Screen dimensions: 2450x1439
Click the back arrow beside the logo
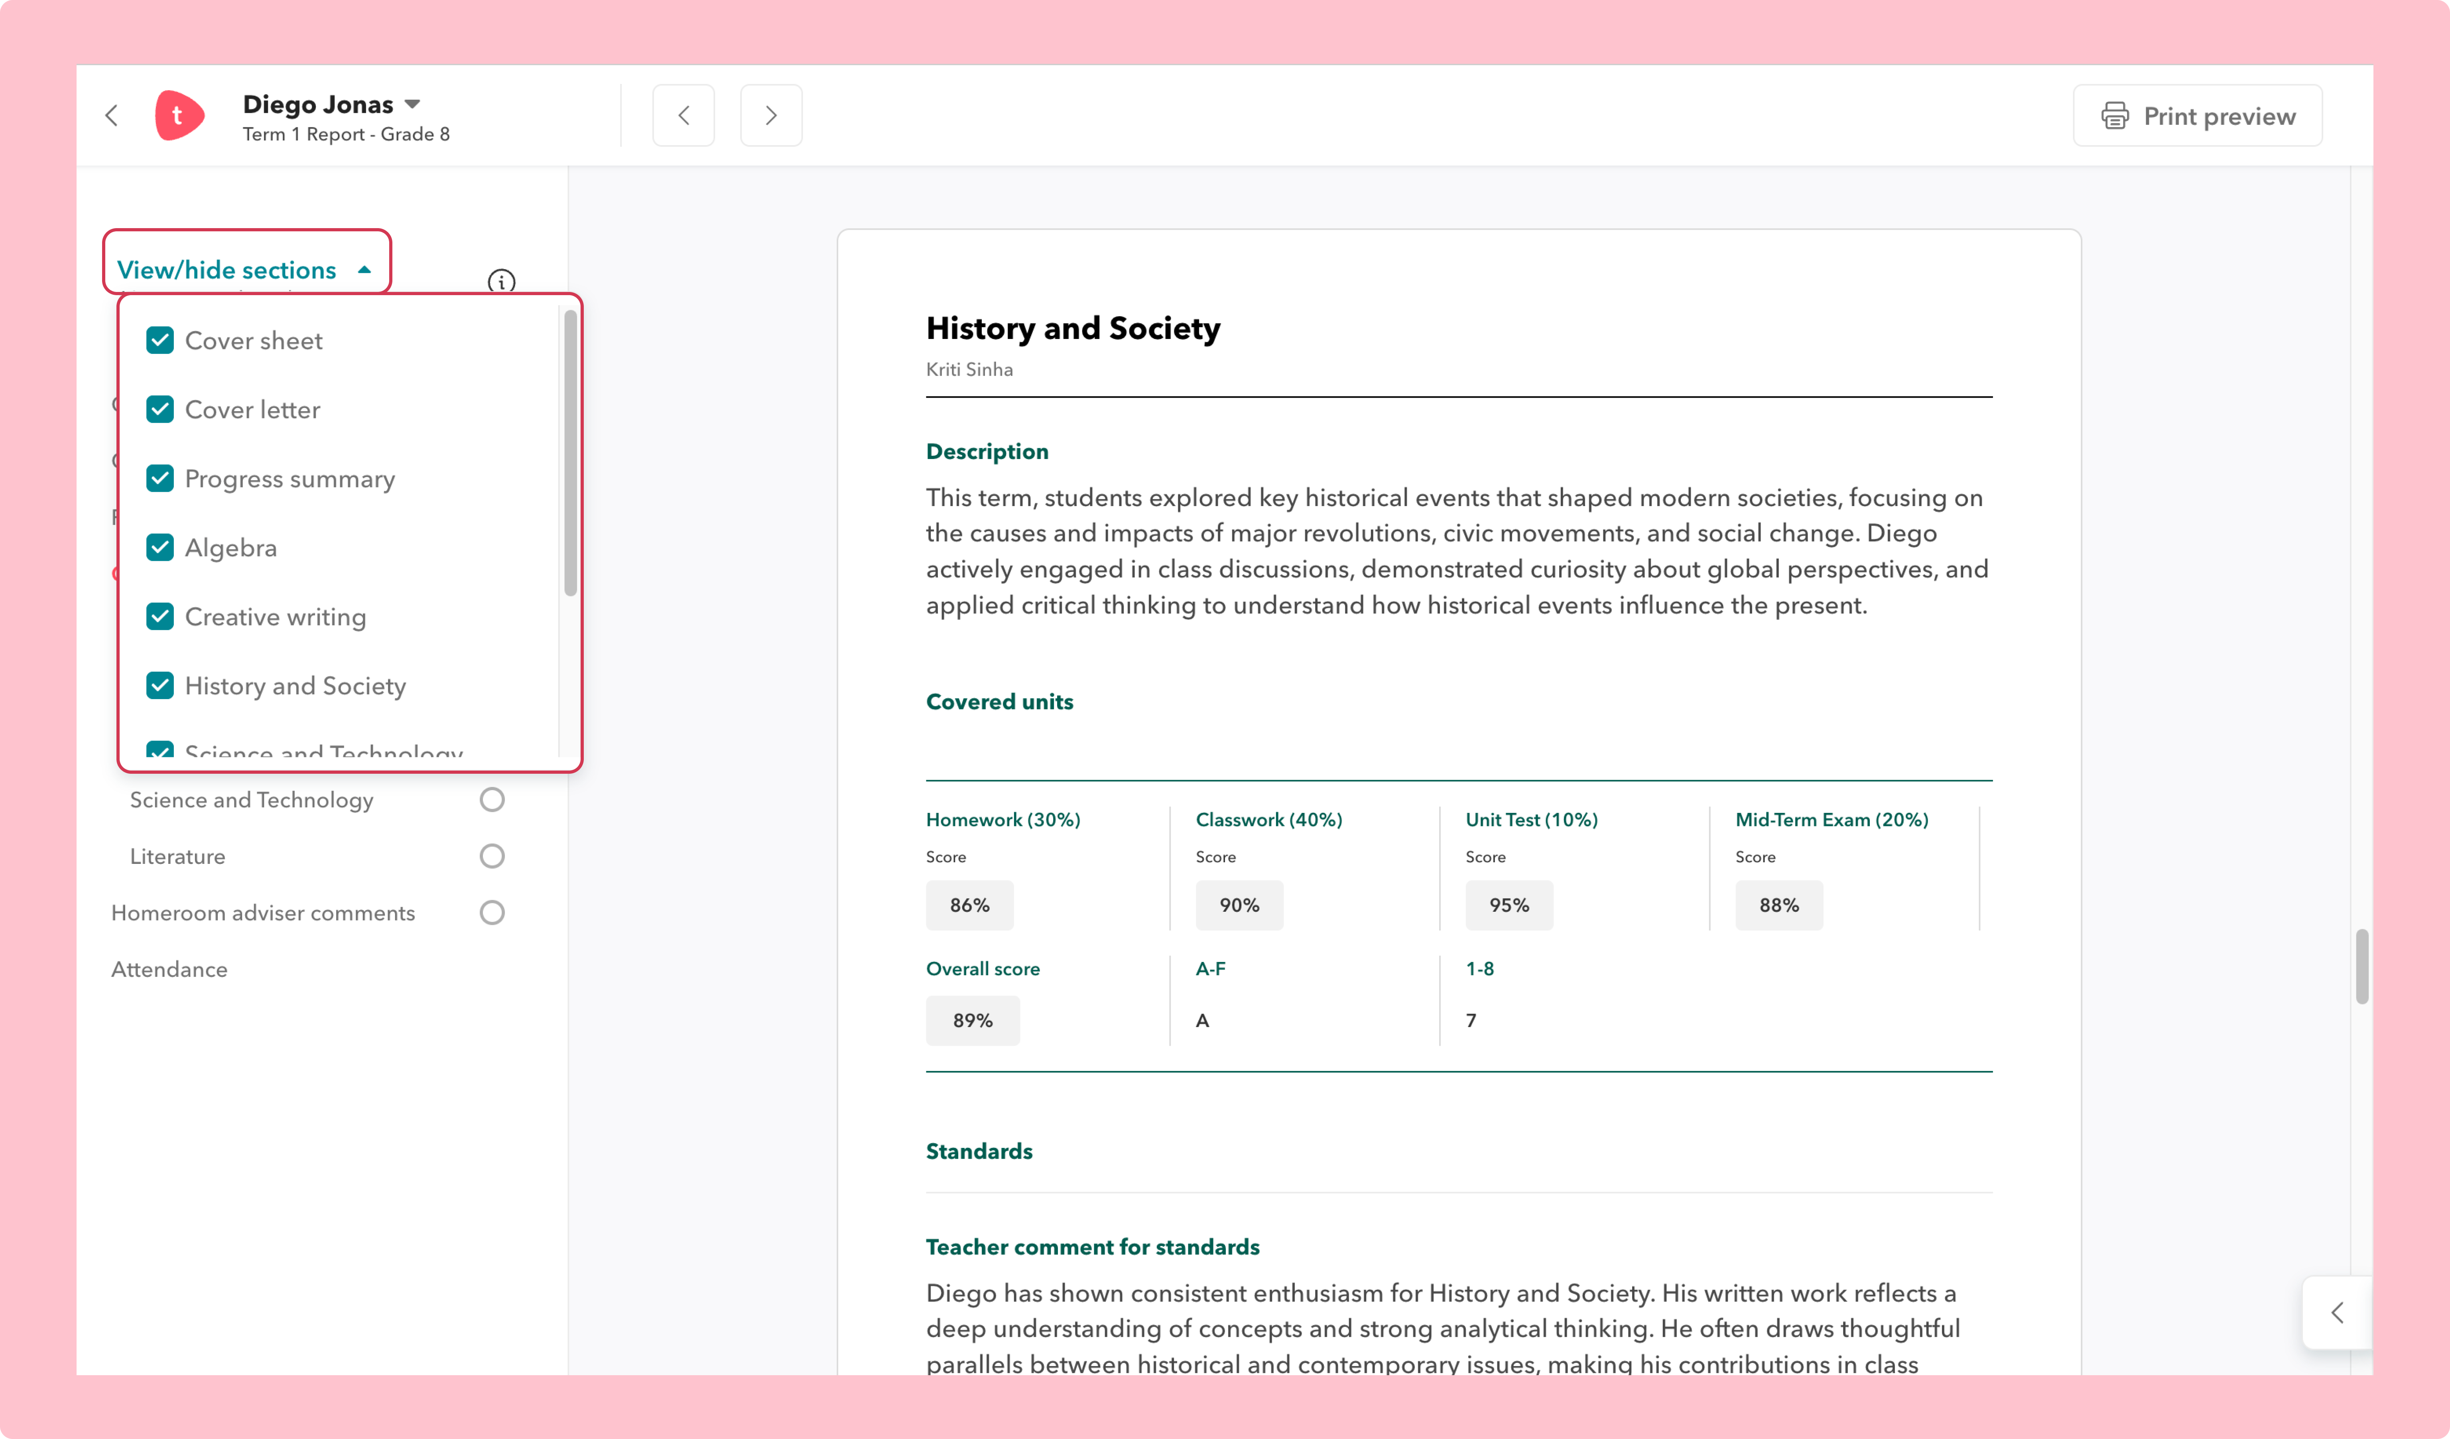112,116
